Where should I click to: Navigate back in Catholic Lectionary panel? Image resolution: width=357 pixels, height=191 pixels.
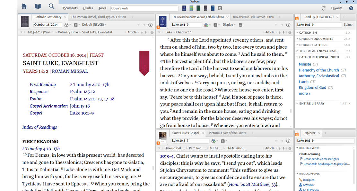tap(138, 25)
